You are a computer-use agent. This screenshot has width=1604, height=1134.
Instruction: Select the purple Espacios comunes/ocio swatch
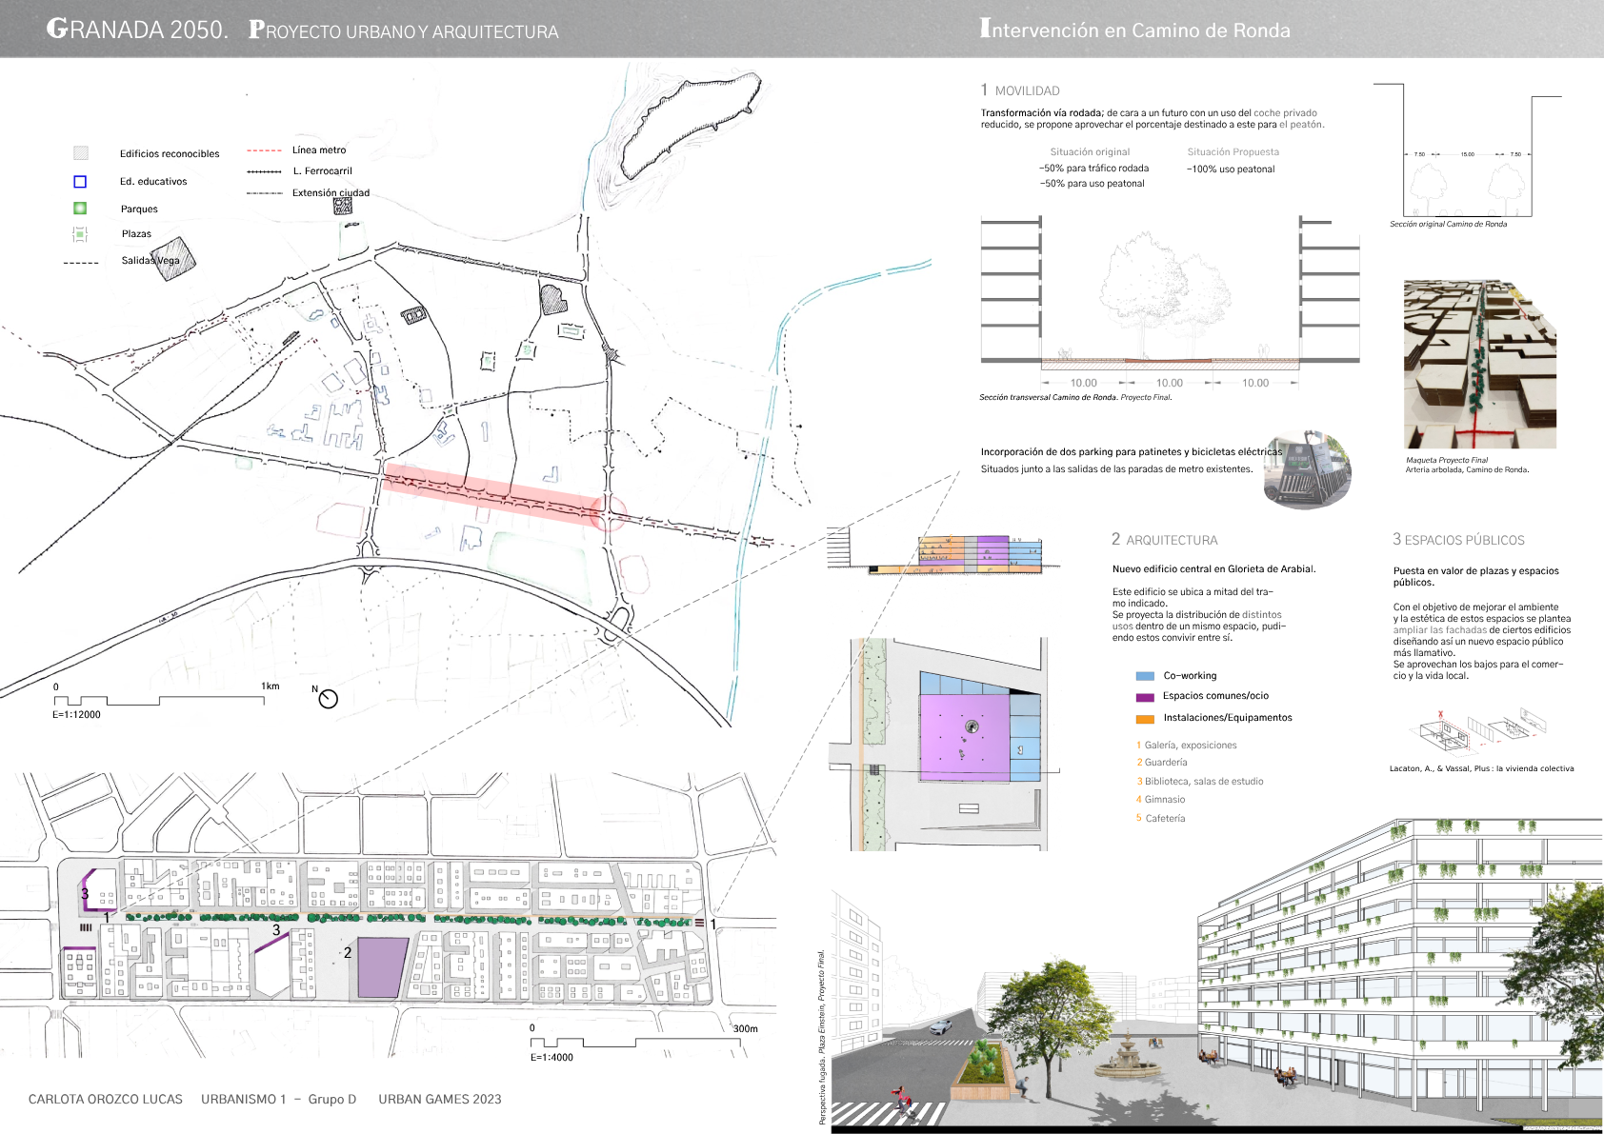click(x=1145, y=697)
